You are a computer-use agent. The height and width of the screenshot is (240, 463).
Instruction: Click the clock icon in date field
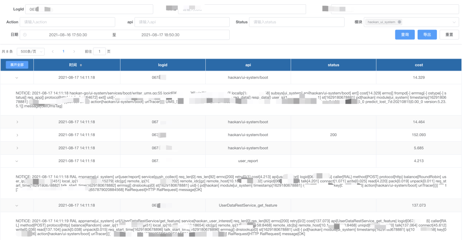[25, 35]
